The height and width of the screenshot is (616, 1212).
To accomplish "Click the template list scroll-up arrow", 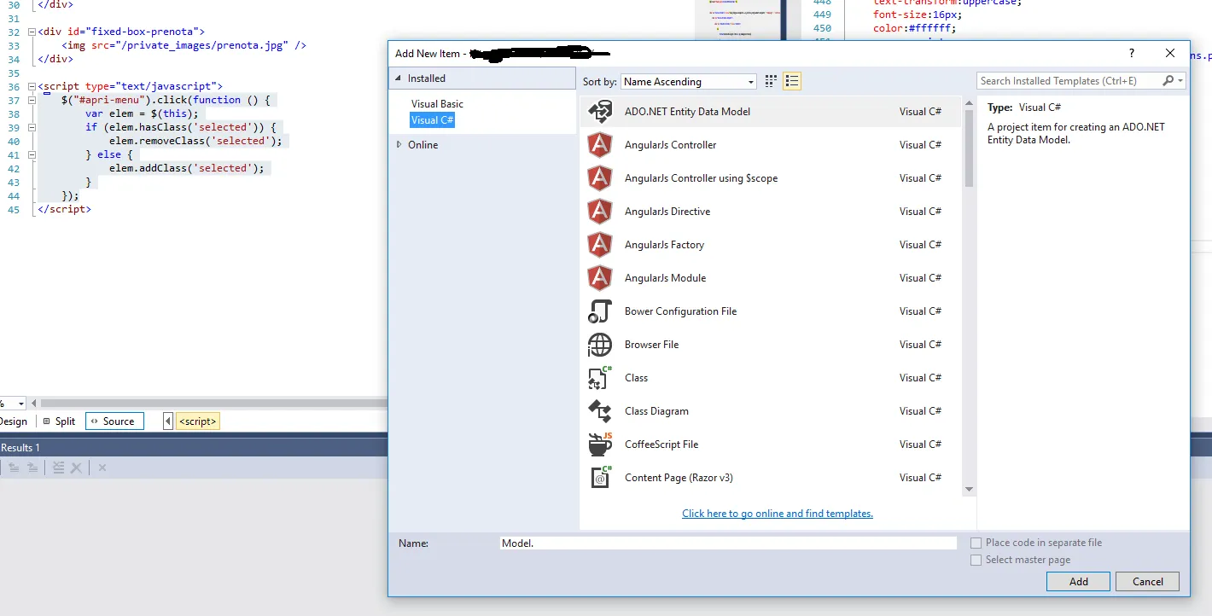I will click(969, 103).
